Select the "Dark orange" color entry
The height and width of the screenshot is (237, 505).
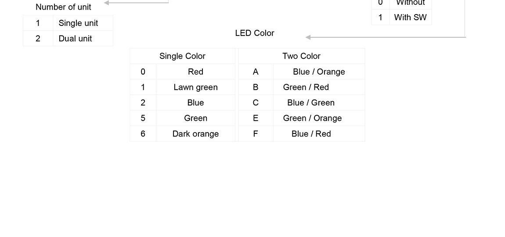[195, 134]
